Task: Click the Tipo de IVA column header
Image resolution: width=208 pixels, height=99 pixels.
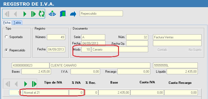Action: (x=53, y=82)
